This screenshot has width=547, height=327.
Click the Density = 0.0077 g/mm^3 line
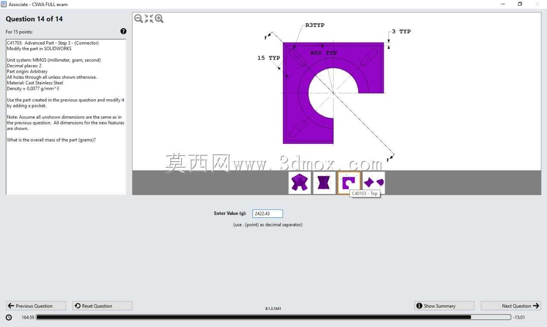[33, 89]
